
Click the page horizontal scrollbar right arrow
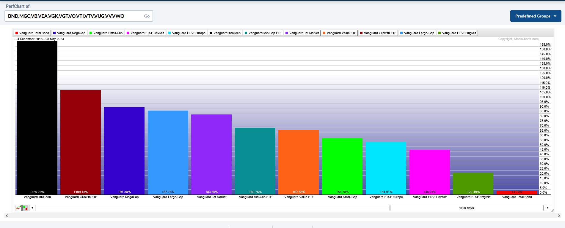(x=559, y=216)
